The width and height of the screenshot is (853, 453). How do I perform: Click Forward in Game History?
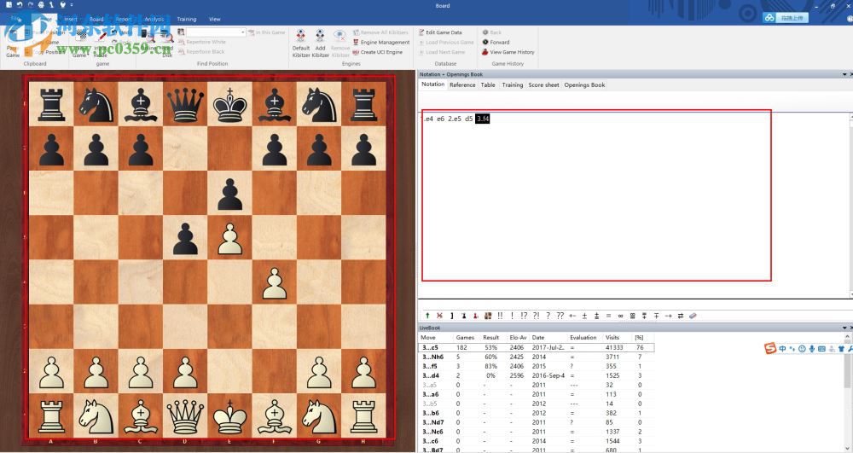(x=496, y=43)
